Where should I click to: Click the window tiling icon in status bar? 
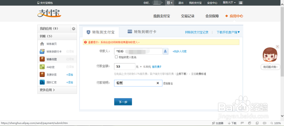point(257,123)
